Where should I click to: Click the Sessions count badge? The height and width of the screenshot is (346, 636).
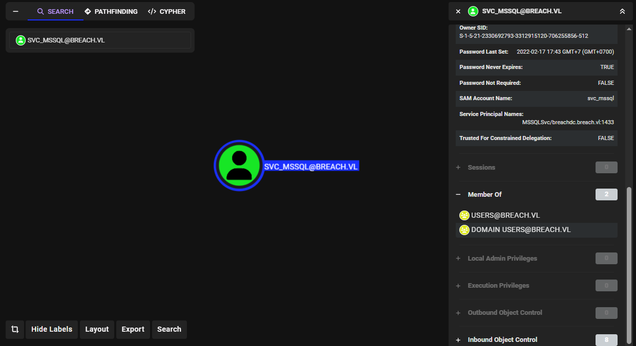[x=606, y=167]
